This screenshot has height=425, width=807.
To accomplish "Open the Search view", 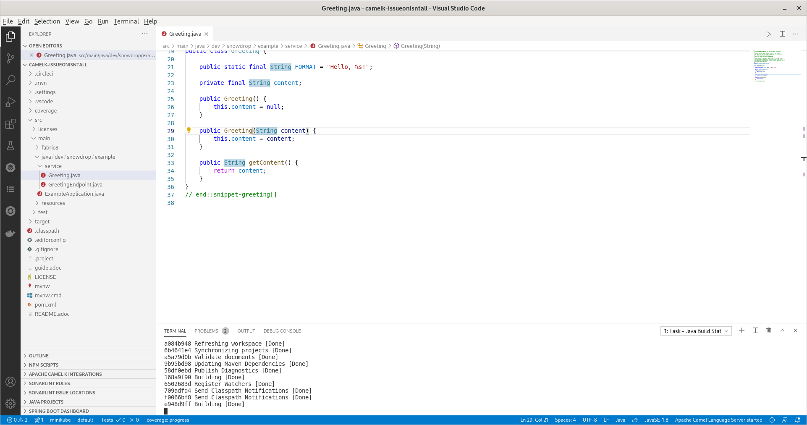I will (x=10, y=80).
